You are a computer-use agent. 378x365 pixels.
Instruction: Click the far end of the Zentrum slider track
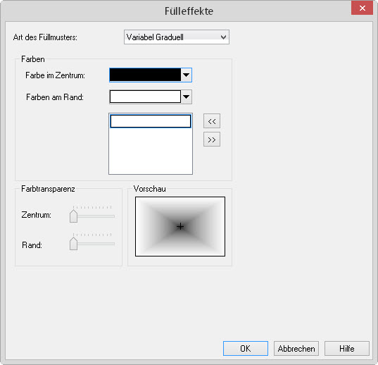click(113, 216)
